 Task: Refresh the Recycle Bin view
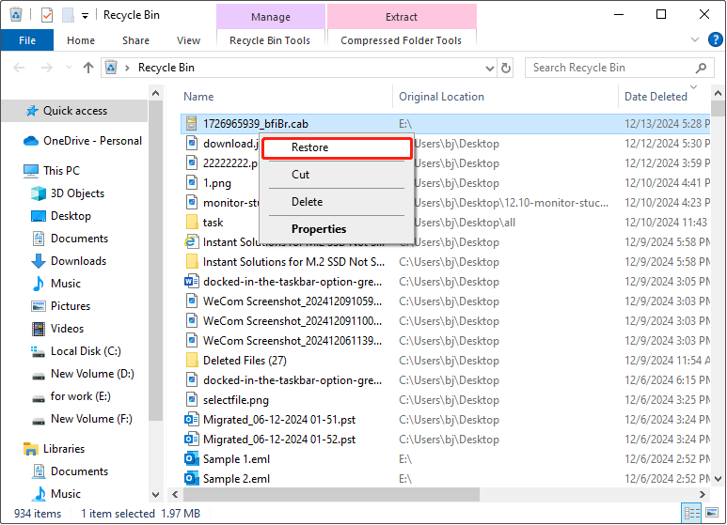[506, 69]
